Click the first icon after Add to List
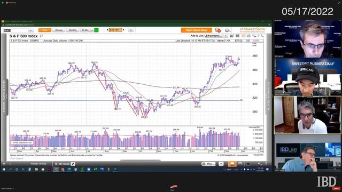Screen dimensions: 342x192 click(231, 36)
